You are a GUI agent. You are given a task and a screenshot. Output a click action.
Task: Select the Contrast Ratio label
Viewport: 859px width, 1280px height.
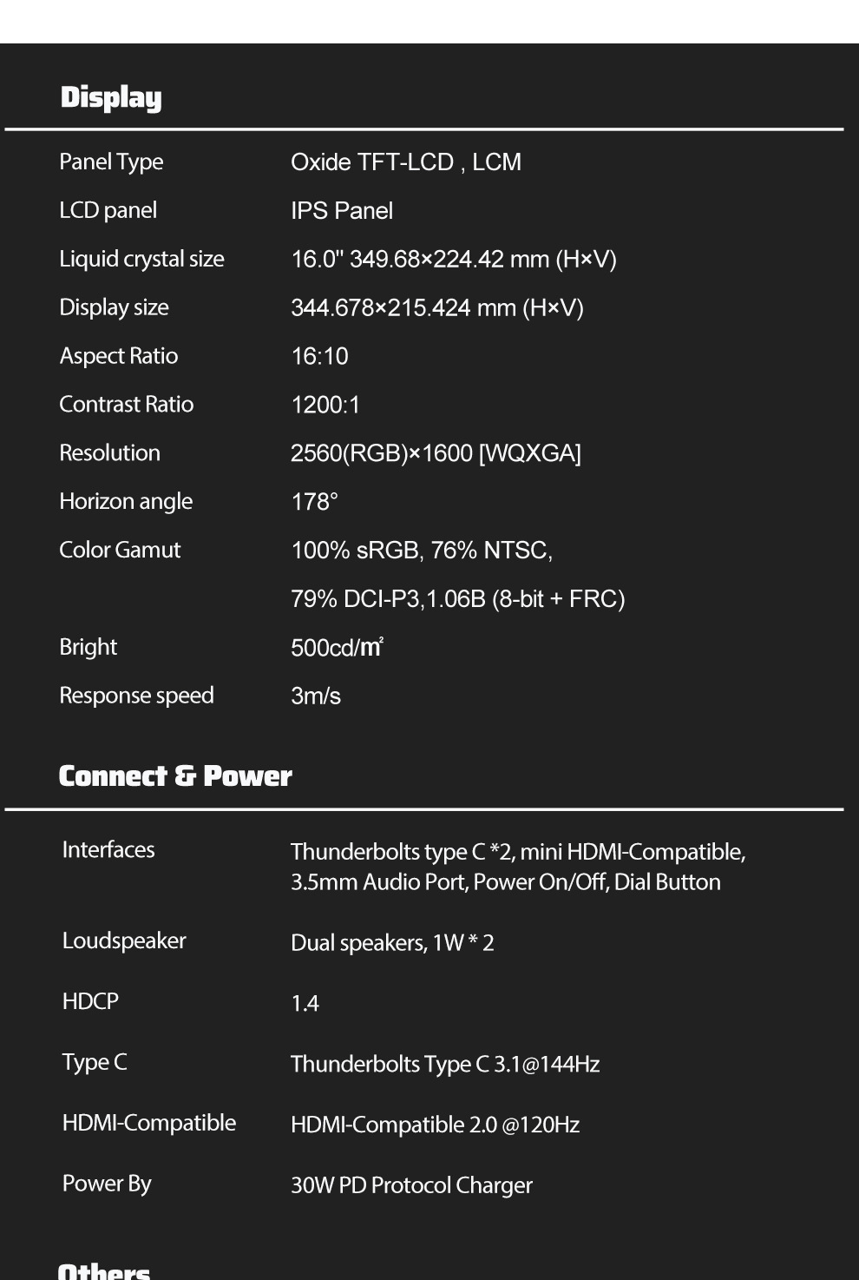(126, 405)
